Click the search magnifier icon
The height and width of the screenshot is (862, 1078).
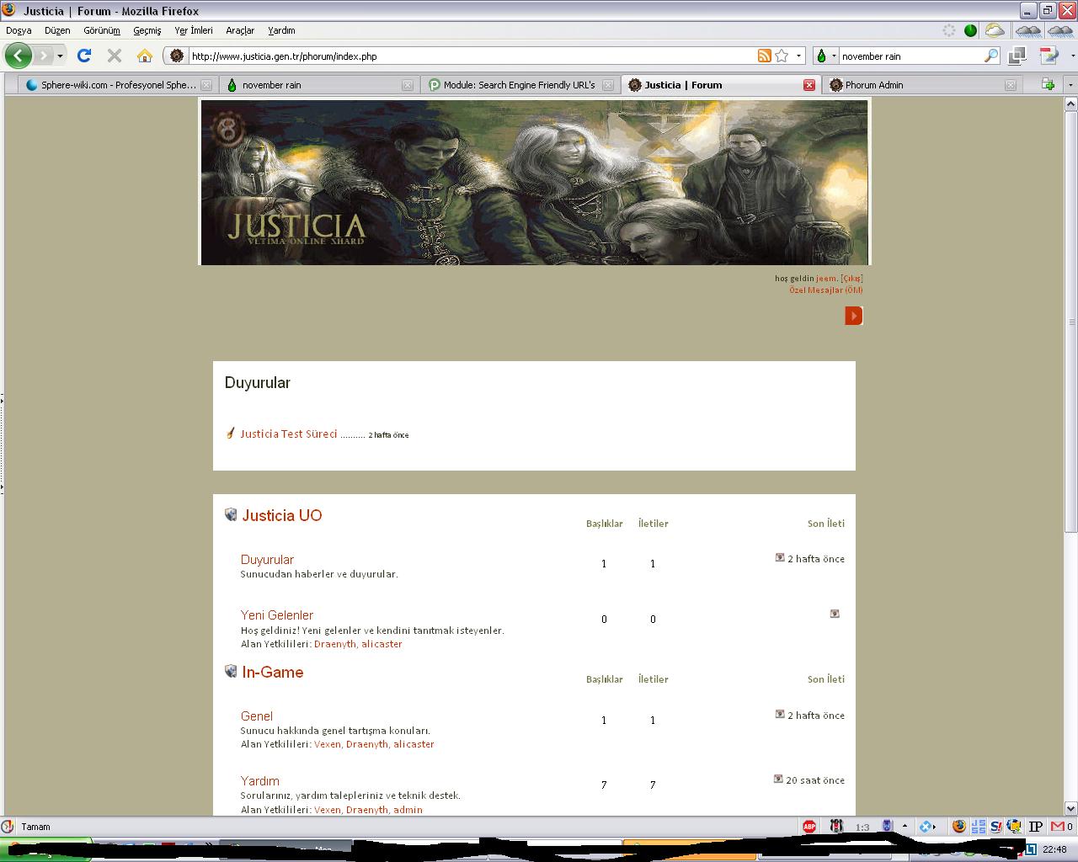point(991,56)
